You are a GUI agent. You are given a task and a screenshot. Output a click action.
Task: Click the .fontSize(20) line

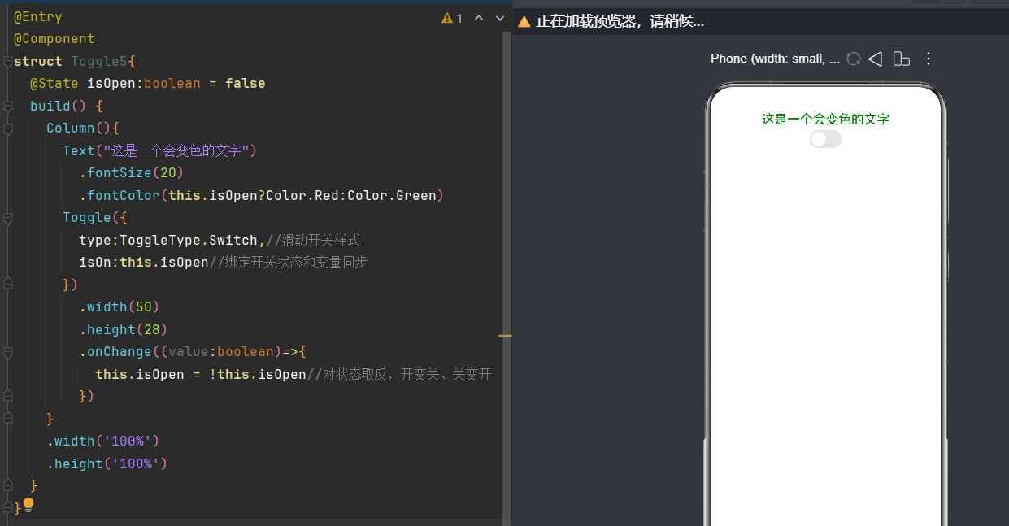131,173
